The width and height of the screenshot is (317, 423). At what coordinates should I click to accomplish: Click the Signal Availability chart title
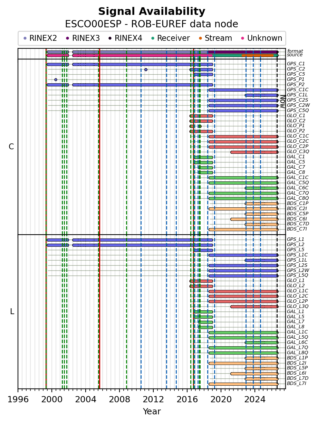(x=152, y=12)
